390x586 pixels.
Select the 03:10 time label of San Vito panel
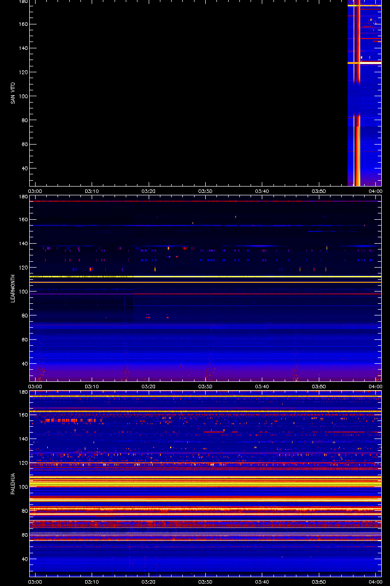coord(92,191)
